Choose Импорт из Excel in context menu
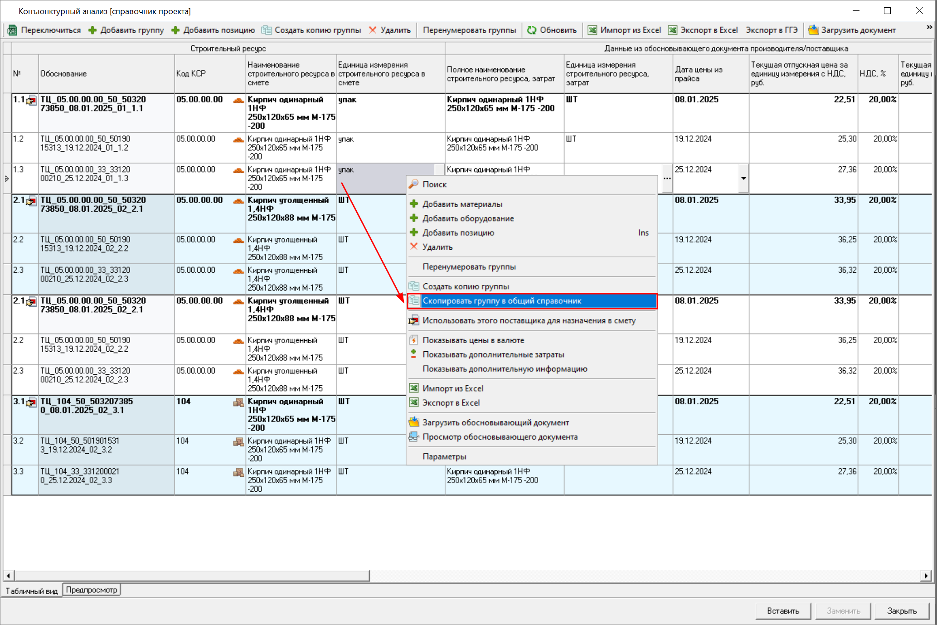Viewport: 937px width, 625px height. 532,388
